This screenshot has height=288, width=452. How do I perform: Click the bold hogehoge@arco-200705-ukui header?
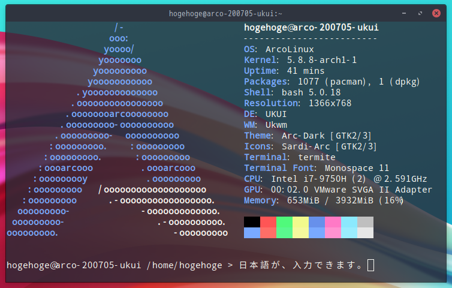(x=311, y=28)
